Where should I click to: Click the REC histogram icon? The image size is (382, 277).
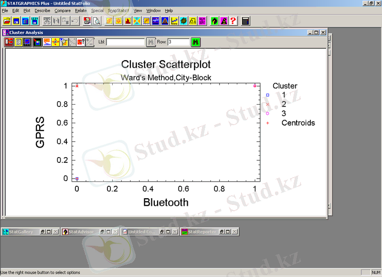point(47,42)
